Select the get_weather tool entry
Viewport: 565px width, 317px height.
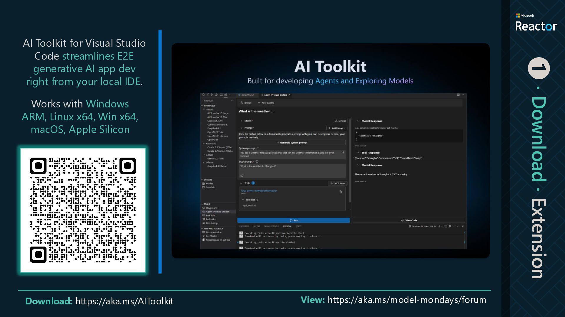250,206
